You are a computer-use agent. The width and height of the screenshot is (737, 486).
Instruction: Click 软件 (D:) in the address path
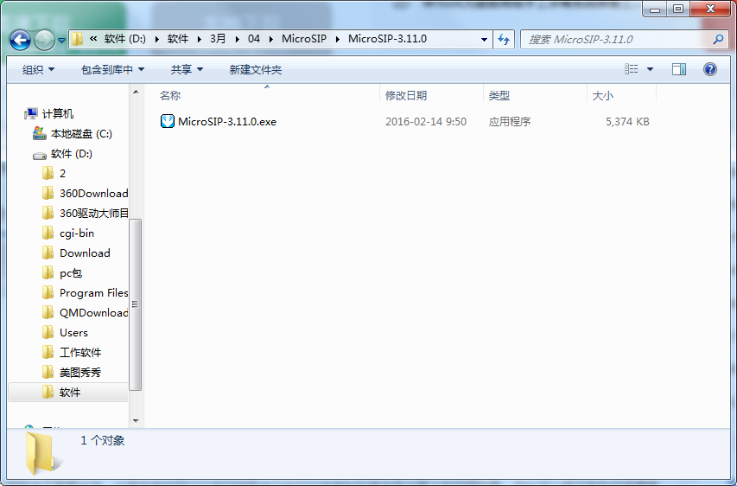click(125, 39)
